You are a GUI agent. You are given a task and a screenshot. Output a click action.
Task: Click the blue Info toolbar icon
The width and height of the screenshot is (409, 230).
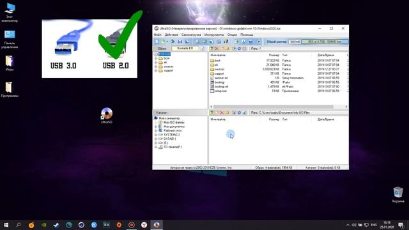click(243, 42)
